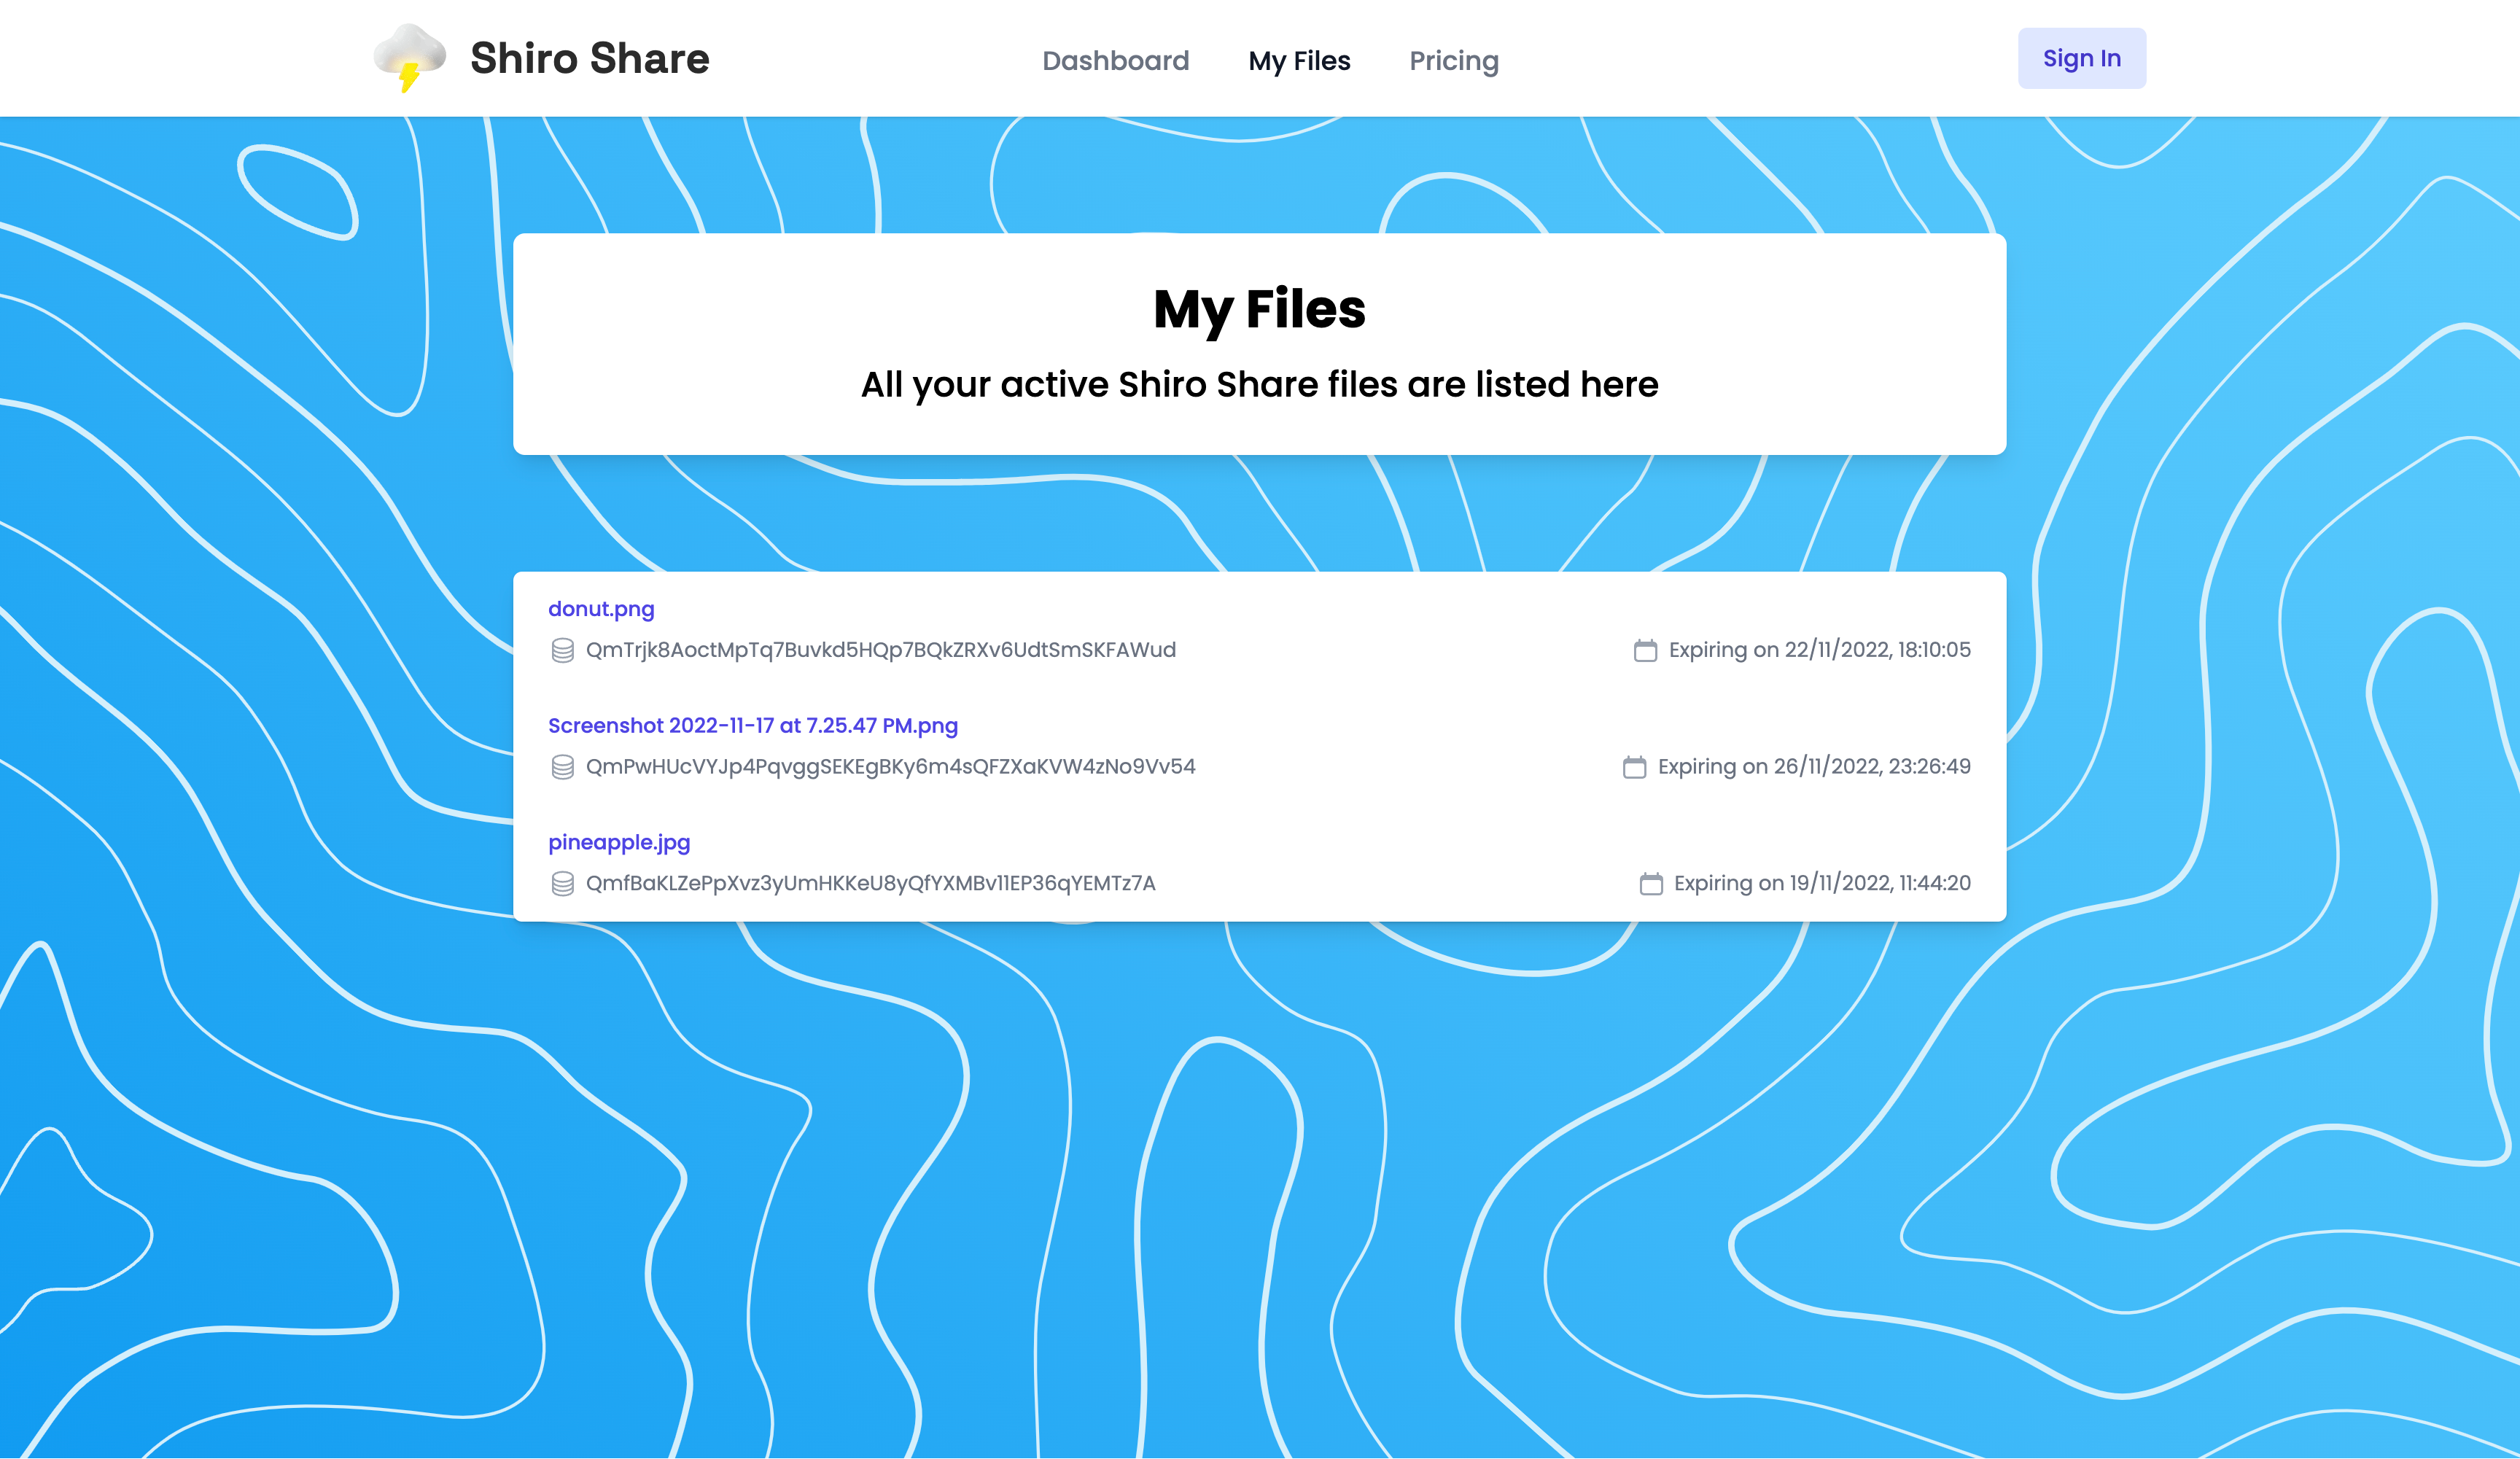Click Screenshot file hash starting QmPwHUc
This screenshot has height=1459, width=2520.
point(890,767)
